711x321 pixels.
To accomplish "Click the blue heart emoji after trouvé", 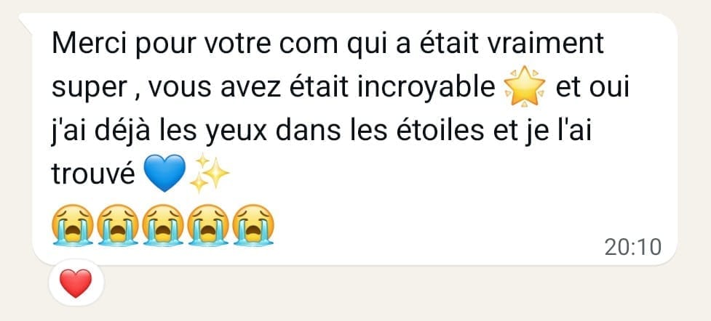I will (164, 173).
